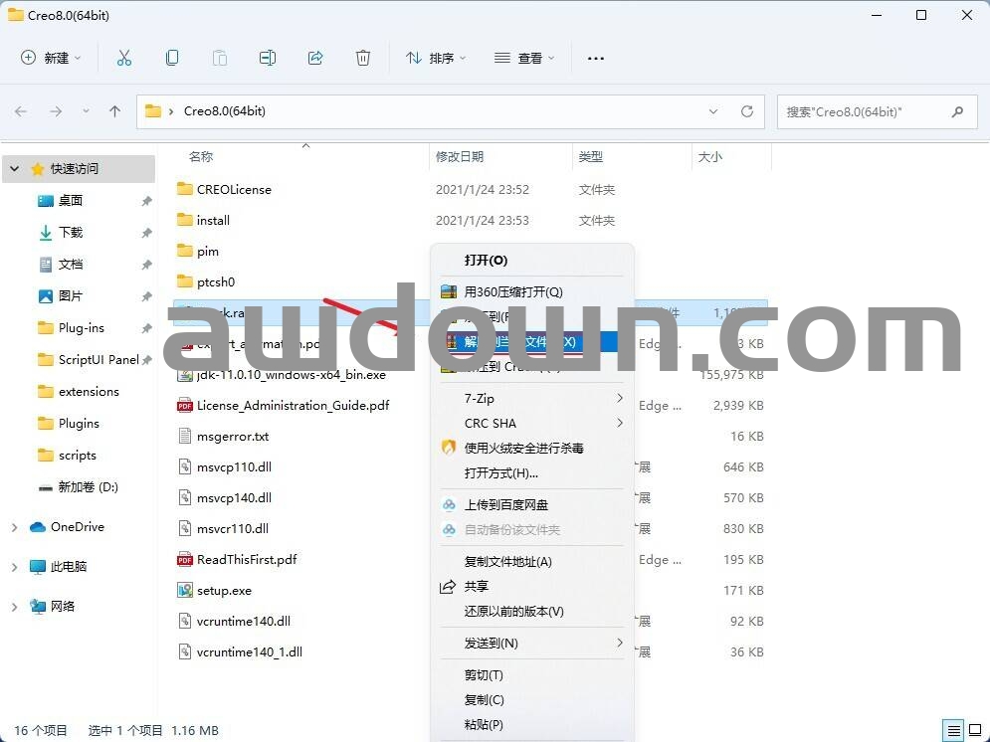Click the search box for Creo8.0(64bit)
990x742 pixels.
864,112
